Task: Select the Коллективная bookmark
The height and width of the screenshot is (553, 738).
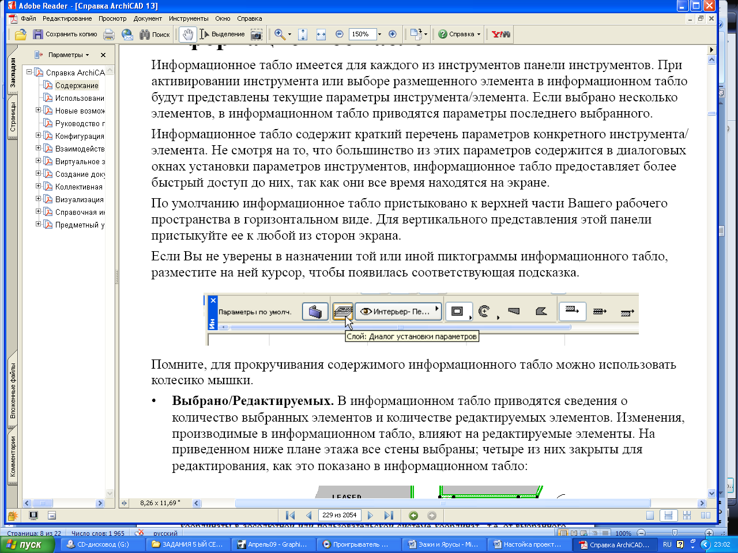Action: (x=79, y=187)
